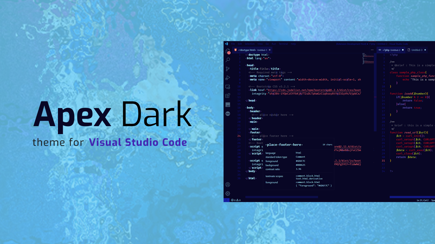Screen dimensions: 435x244
Task: Click the '$ch = curl_init();' line
Action: 410,136
